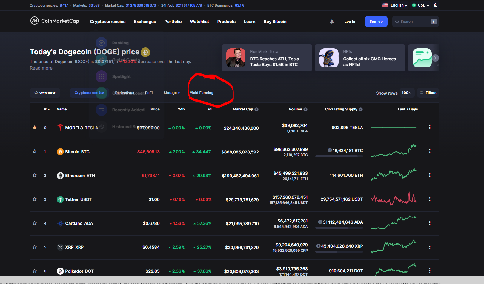484x284 pixels.
Task: Click the Circulating Supply info icon
Action: tap(361, 109)
